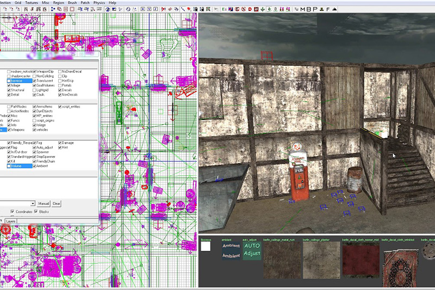Toggle the Fog trigger filter
Screen dimensions: 435x290
[x=34, y=143]
